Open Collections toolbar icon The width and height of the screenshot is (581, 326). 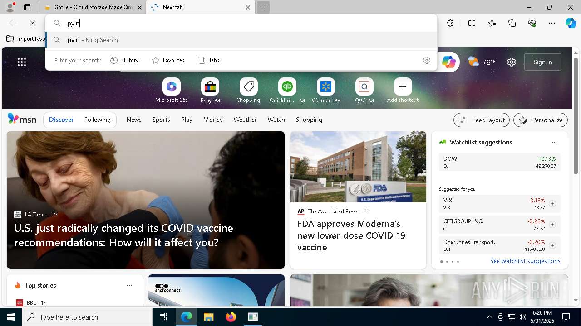coord(512,23)
